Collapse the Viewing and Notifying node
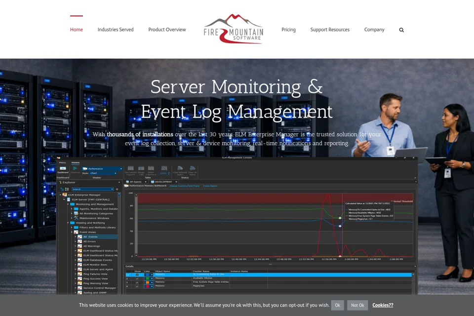This screenshot has height=316, width=474. tap(68, 223)
